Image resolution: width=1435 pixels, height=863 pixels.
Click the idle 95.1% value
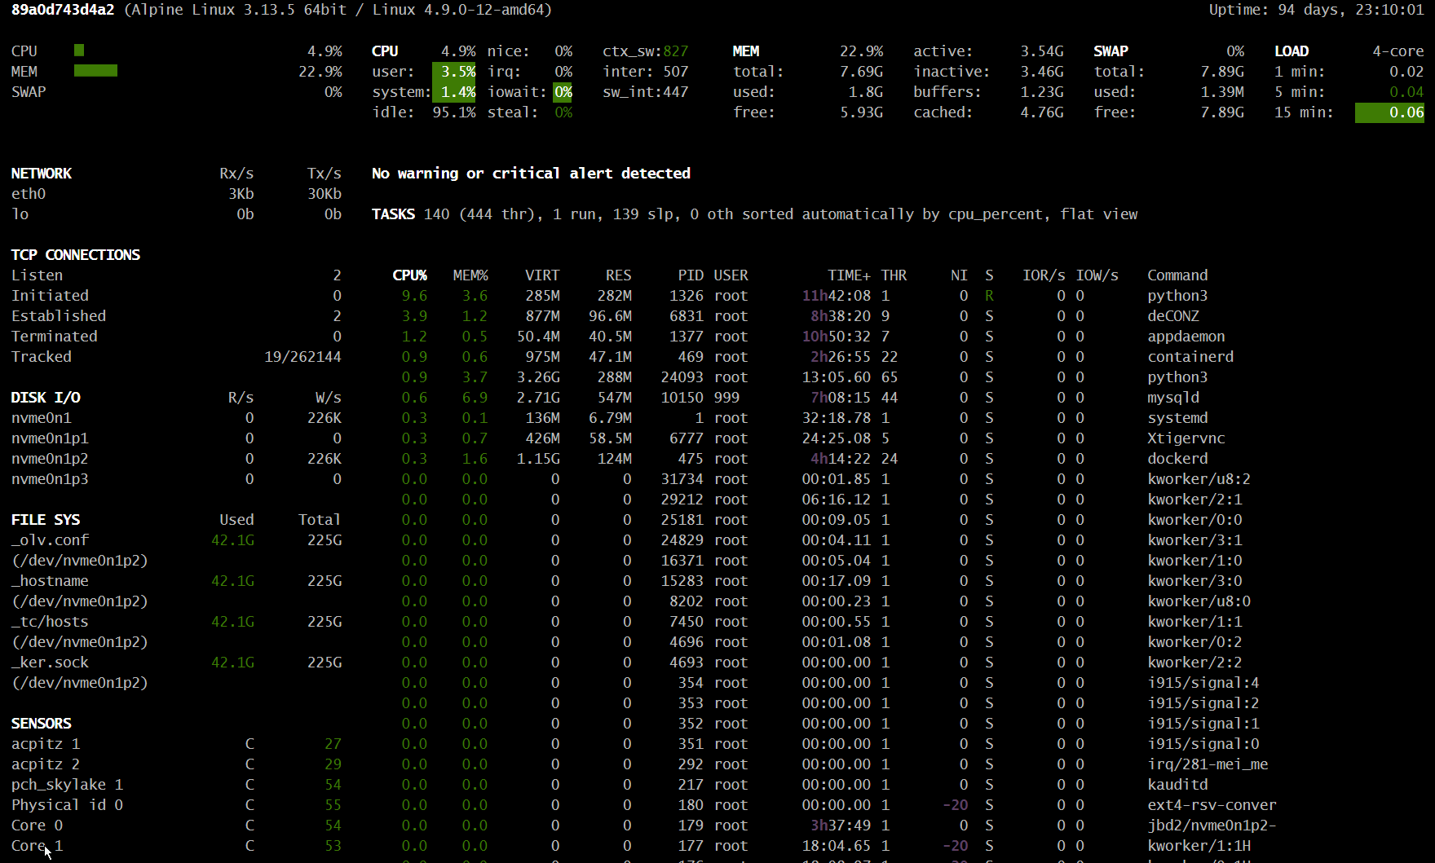point(454,112)
